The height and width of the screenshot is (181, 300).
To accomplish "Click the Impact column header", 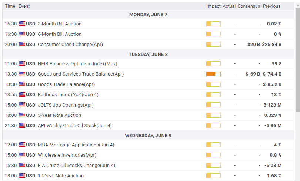I will pyautogui.click(x=213, y=6).
